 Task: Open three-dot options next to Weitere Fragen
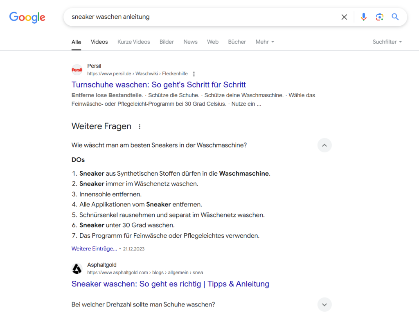140,127
